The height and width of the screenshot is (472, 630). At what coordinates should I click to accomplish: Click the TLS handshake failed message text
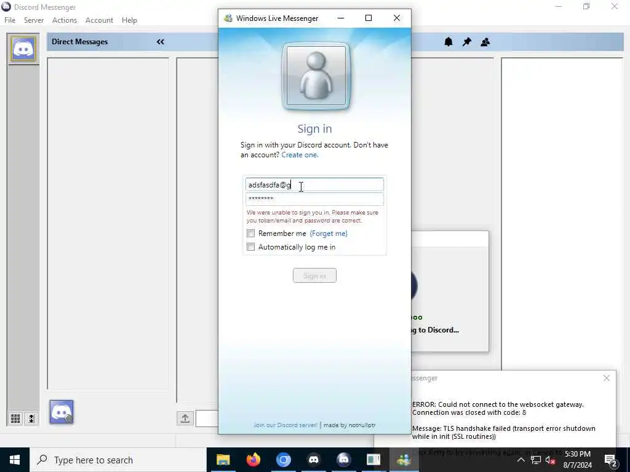[504, 433]
